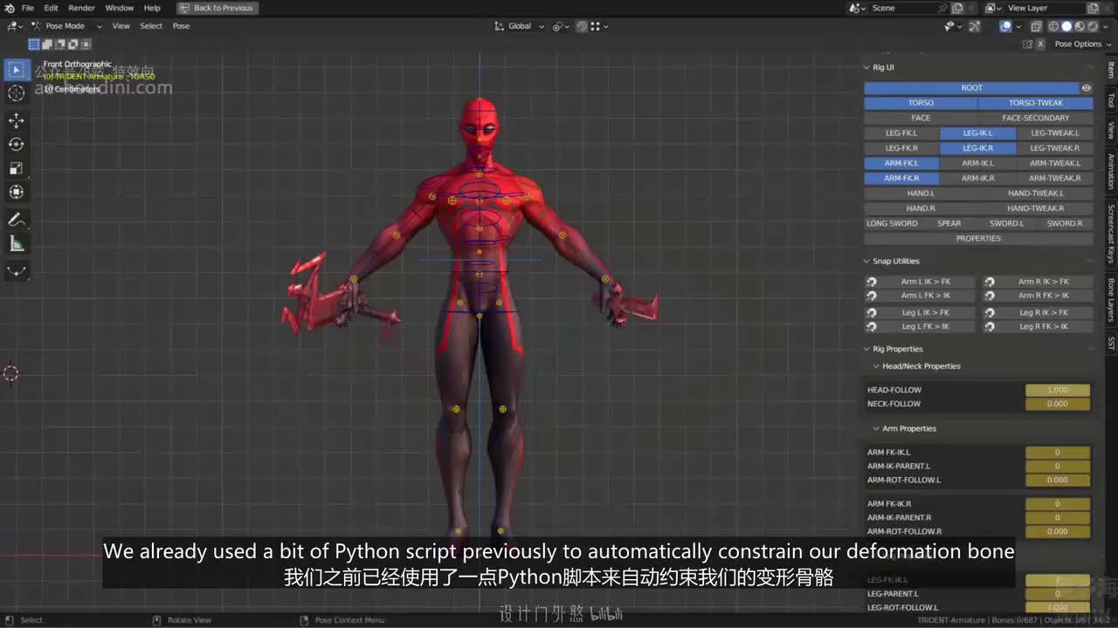Switch to wireframe shading
This screenshot has width=1118, height=628.
tap(1054, 26)
